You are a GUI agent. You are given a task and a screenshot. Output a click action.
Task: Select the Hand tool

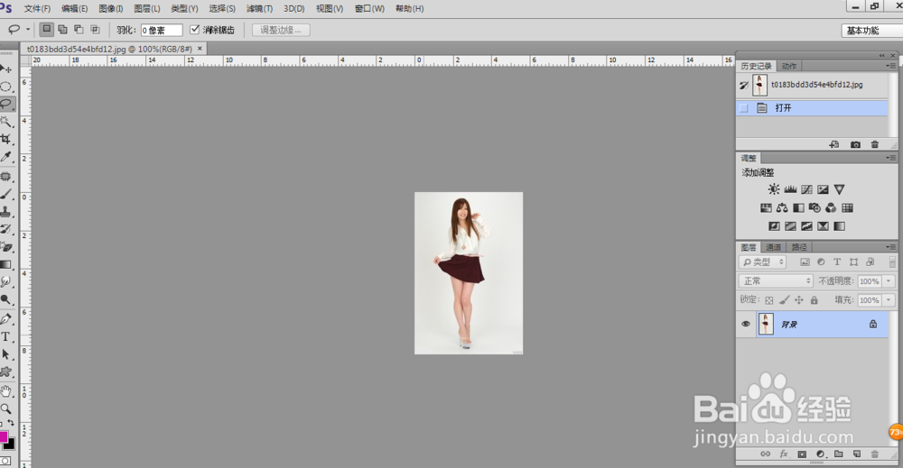coord(5,391)
